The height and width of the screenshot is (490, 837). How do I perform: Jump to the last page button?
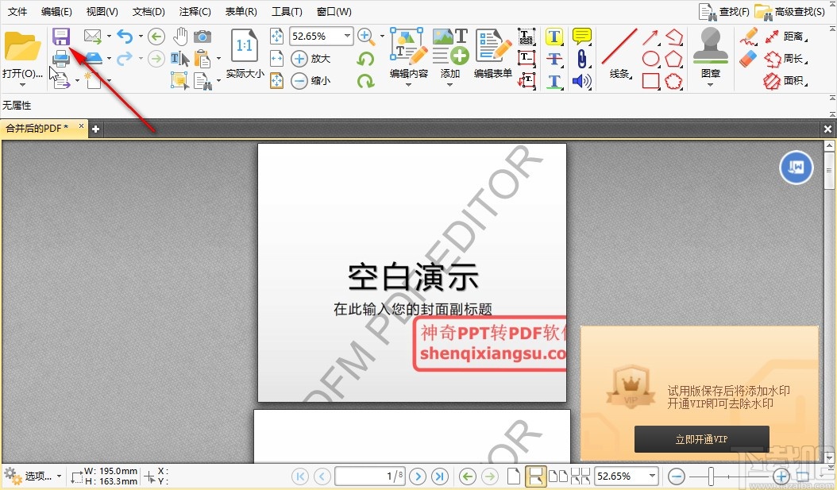(x=440, y=476)
